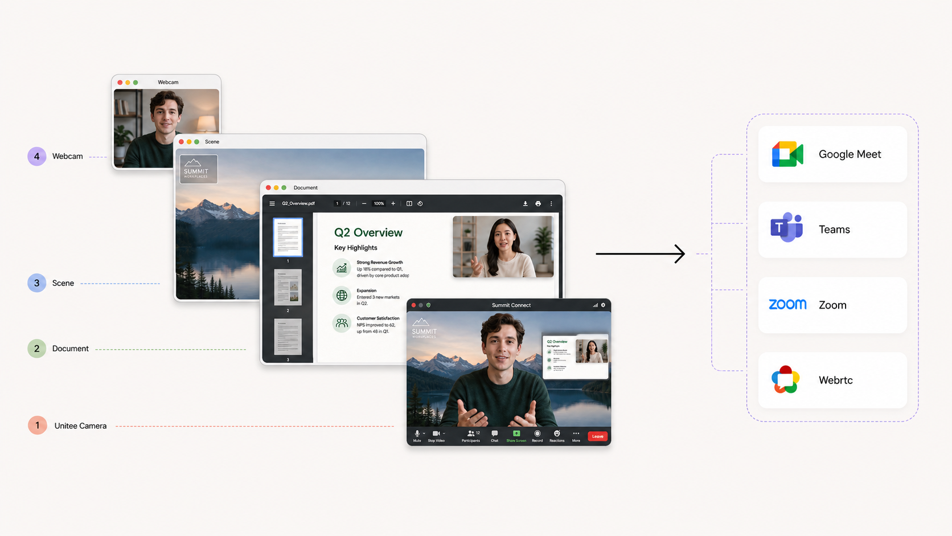Viewport: 952px width, 536px height.
Task: Check the signal strength icon in Summit Connect
Action: [595, 305]
